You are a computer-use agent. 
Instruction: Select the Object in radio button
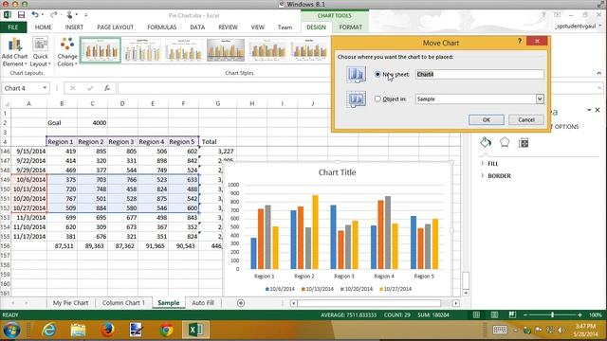[377, 99]
